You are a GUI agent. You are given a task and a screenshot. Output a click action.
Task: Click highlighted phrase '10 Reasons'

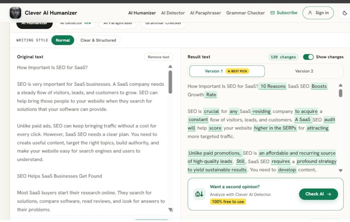[x=273, y=86]
